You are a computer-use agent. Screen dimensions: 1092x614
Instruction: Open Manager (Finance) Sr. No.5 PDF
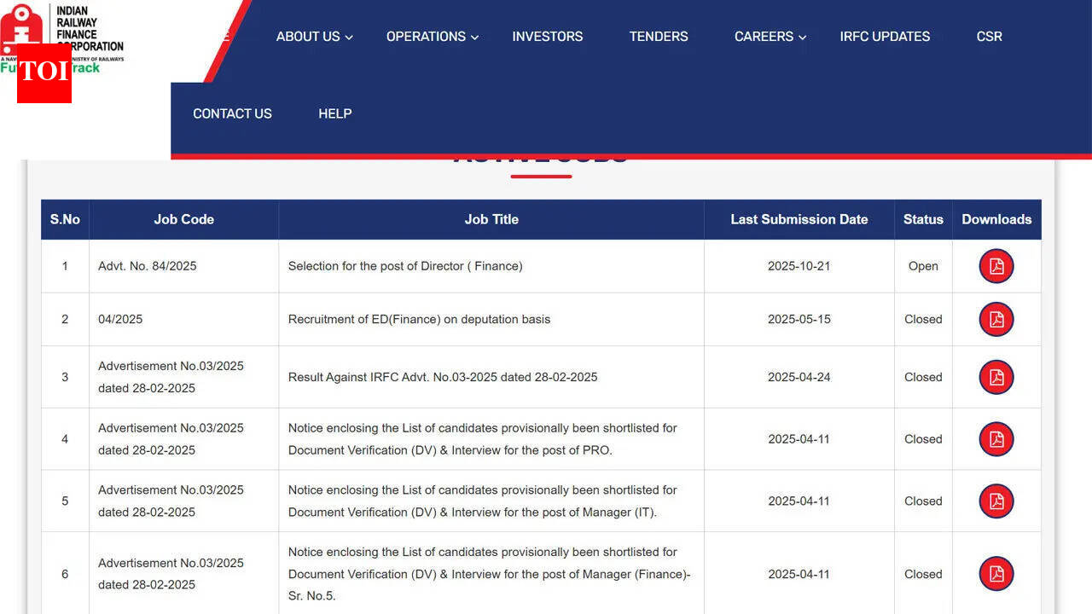996,574
